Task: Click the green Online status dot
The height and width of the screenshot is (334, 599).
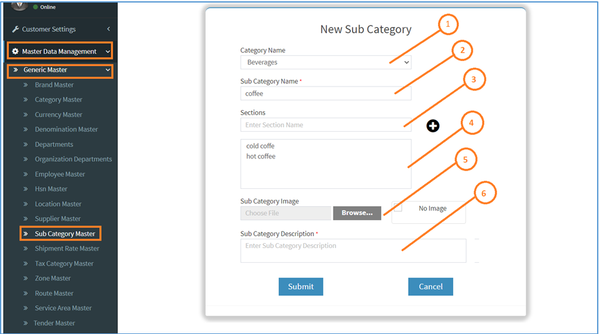Action: (x=36, y=7)
